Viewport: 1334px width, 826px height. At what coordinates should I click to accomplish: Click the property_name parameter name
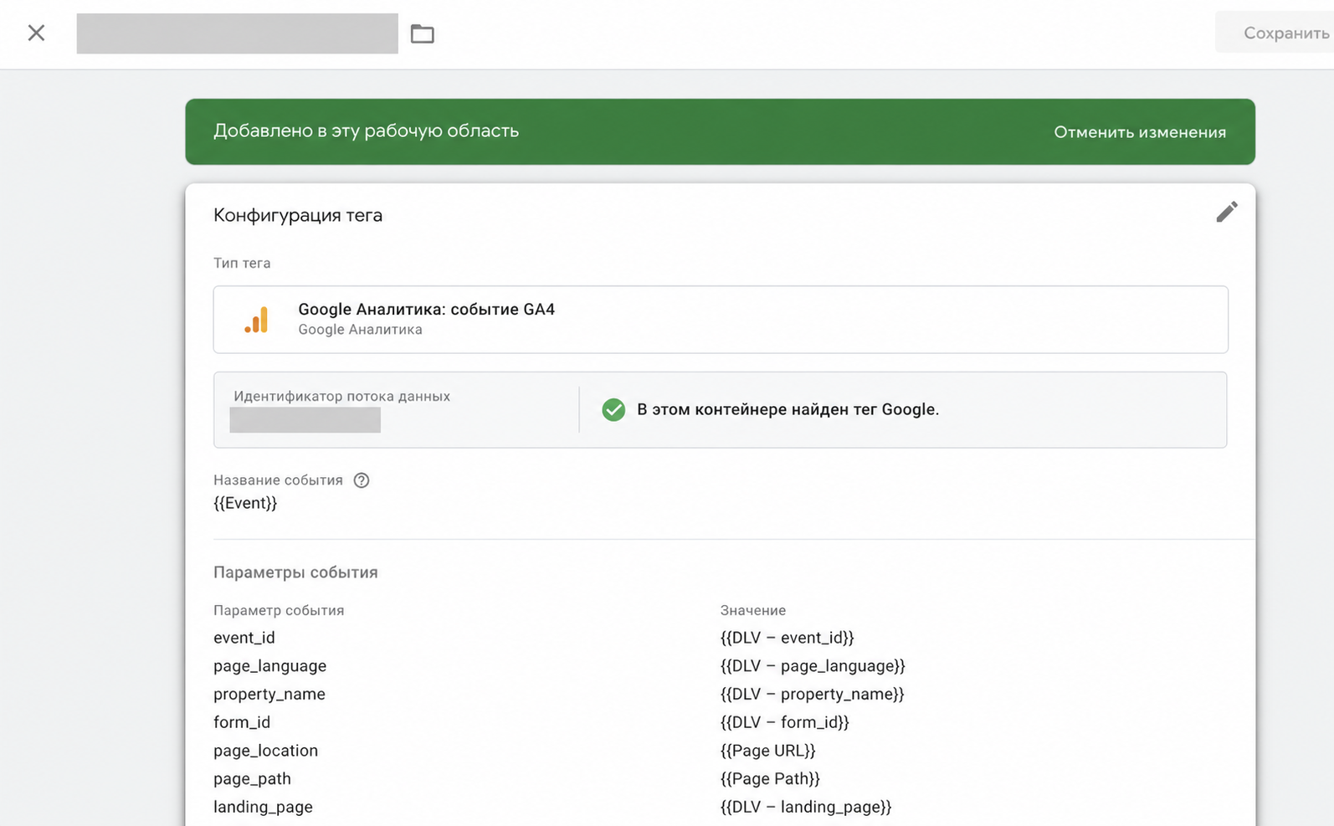click(x=269, y=695)
